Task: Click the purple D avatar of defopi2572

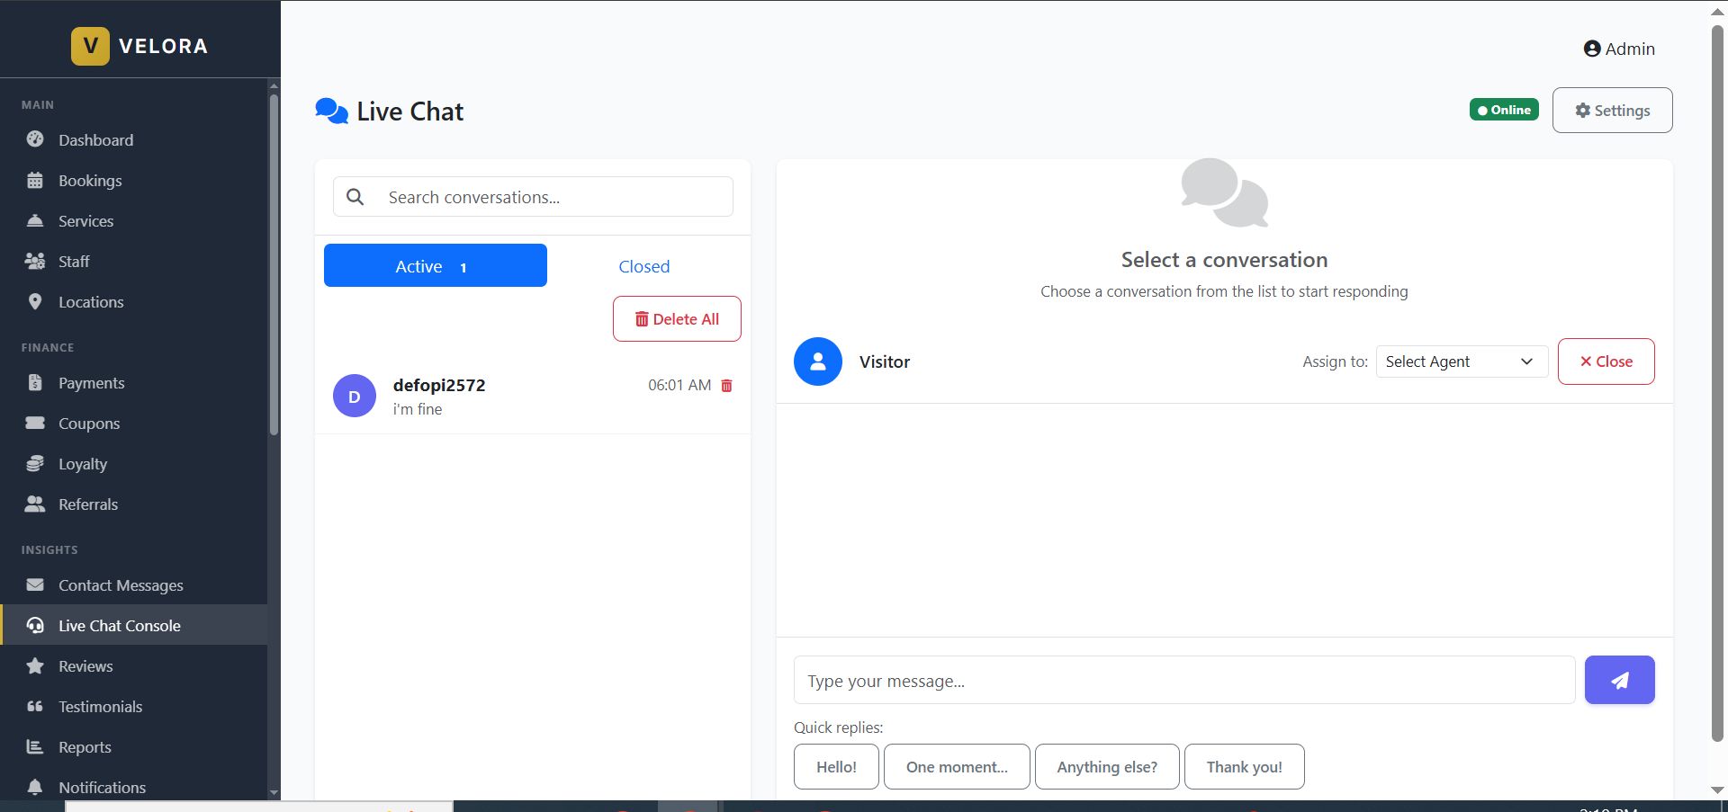Action: click(x=355, y=396)
